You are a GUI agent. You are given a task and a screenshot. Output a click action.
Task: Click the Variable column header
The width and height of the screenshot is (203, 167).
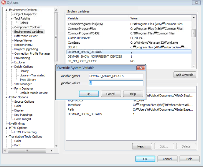[x=98, y=18]
